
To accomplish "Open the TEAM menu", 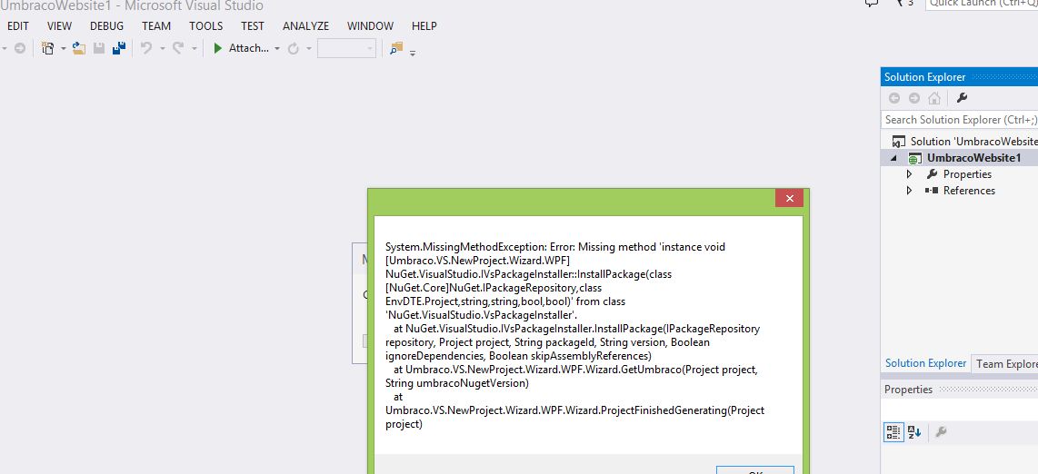I will click(156, 26).
